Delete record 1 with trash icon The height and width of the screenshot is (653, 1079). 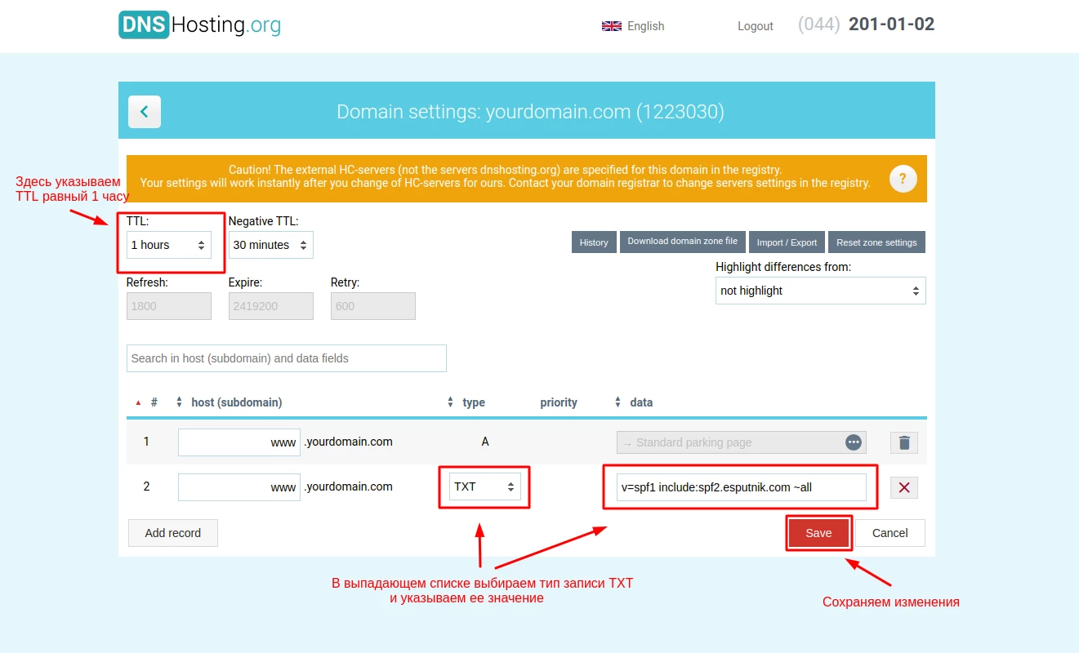click(903, 442)
